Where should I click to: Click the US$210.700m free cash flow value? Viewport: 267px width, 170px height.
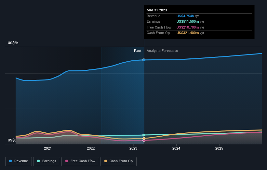point(188,27)
